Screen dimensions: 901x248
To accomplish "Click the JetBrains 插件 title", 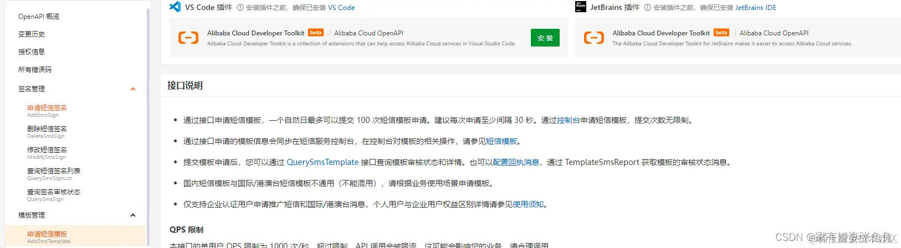I will pos(615,7).
